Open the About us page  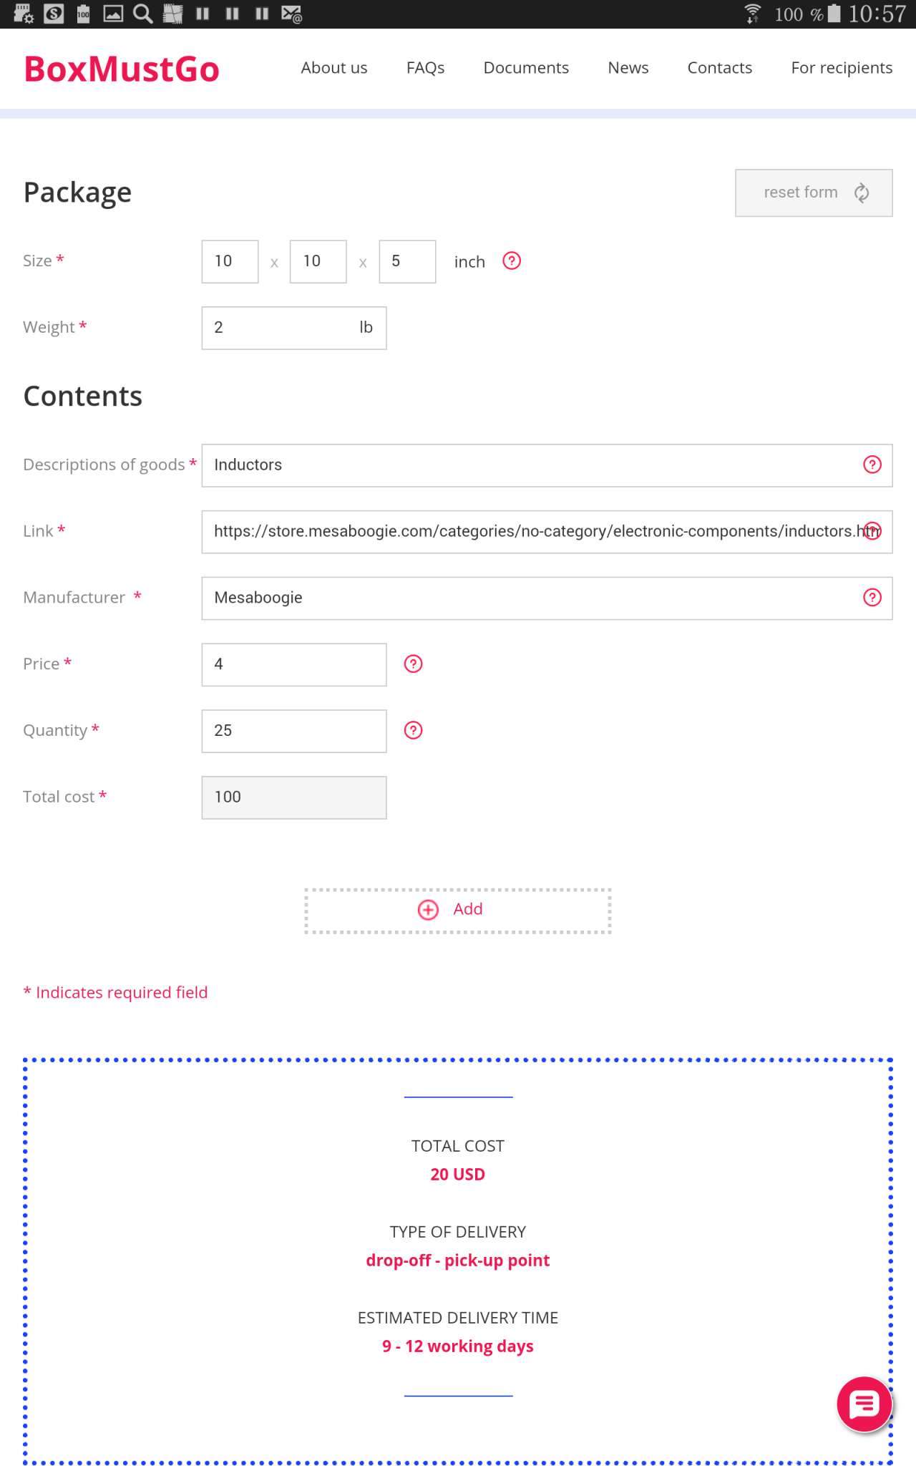333,68
